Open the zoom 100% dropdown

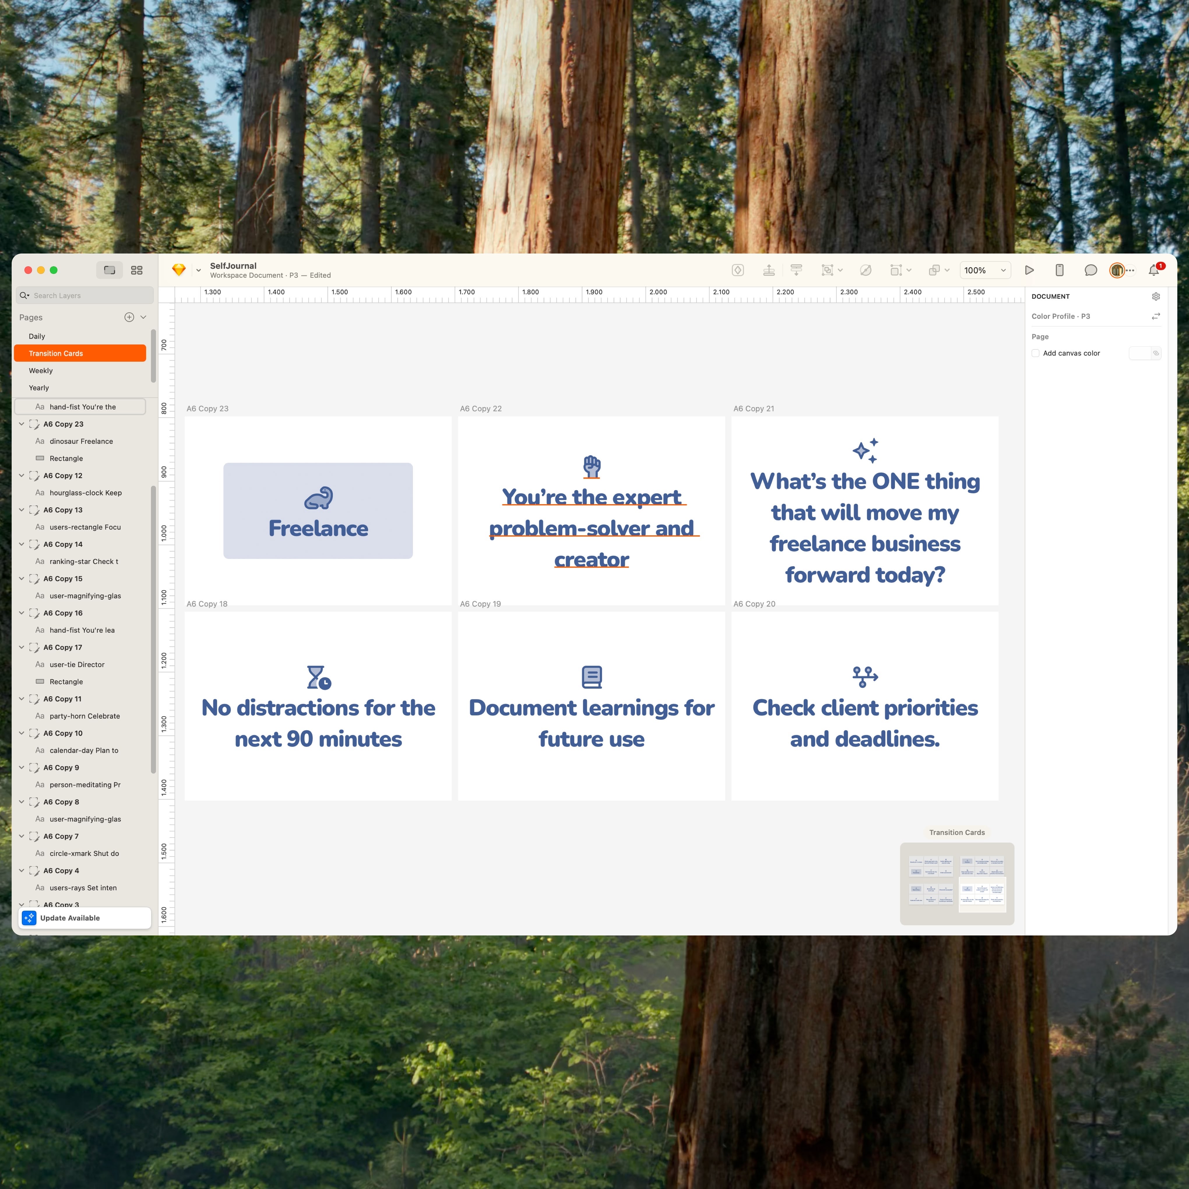coord(985,270)
